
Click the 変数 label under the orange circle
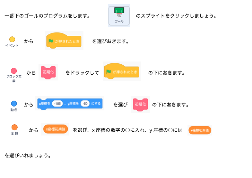point(15,134)
